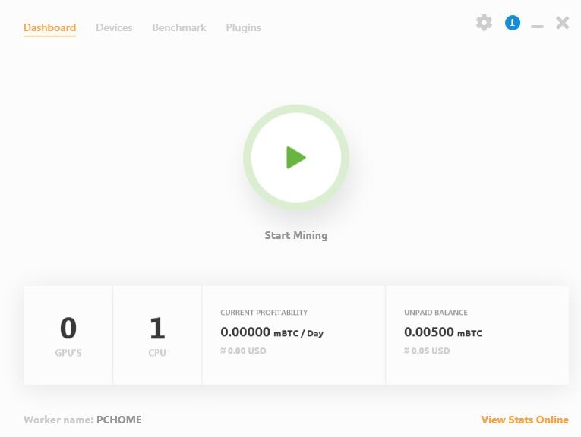581x437 pixels.
Task: Click the ≈ 0.05 USD amount
Action: pos(427,351)
